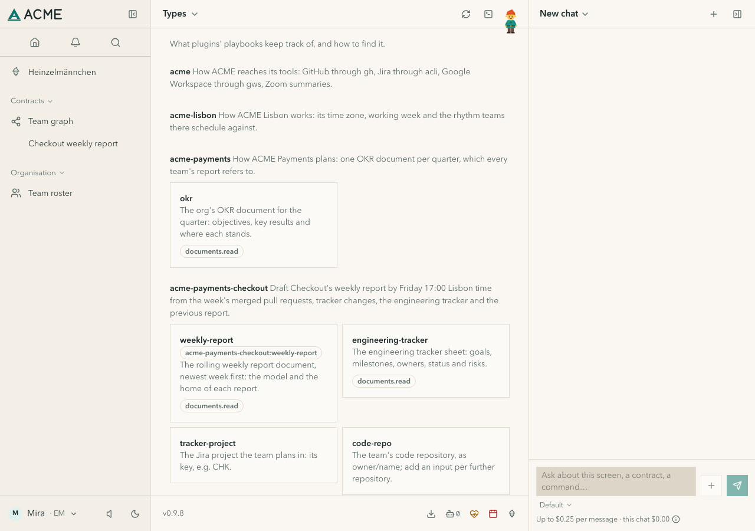Open the Default model dropdown

pyautogui.click(x=556, y=505)
